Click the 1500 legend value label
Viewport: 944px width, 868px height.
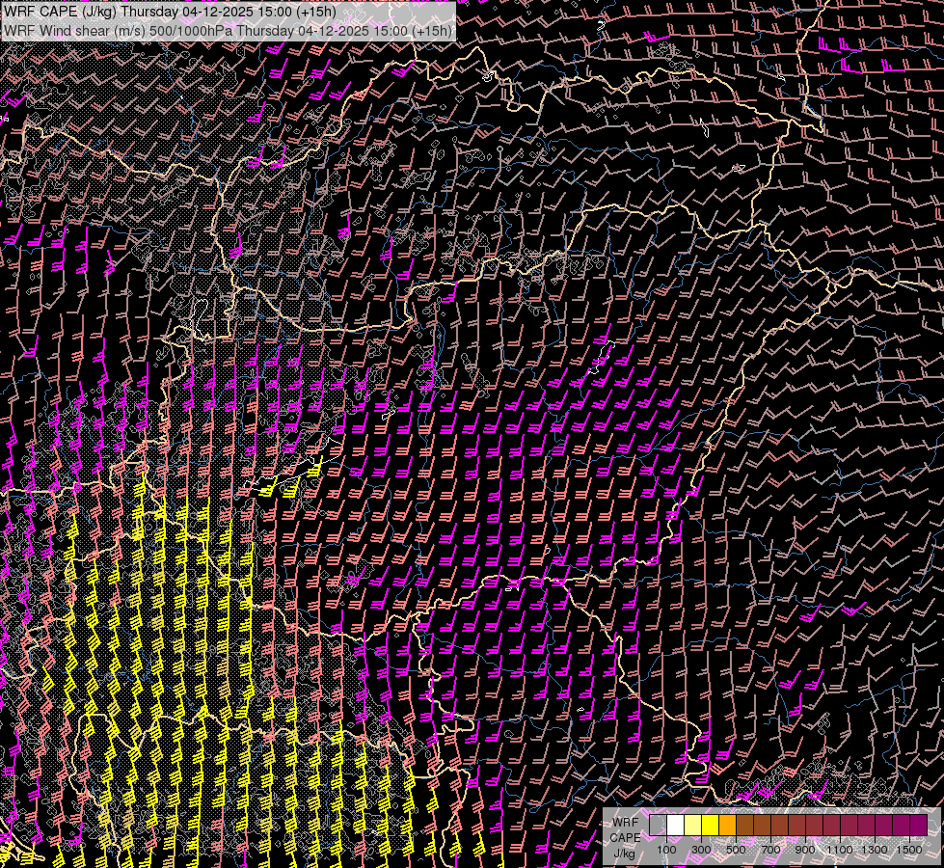point(908,850)
